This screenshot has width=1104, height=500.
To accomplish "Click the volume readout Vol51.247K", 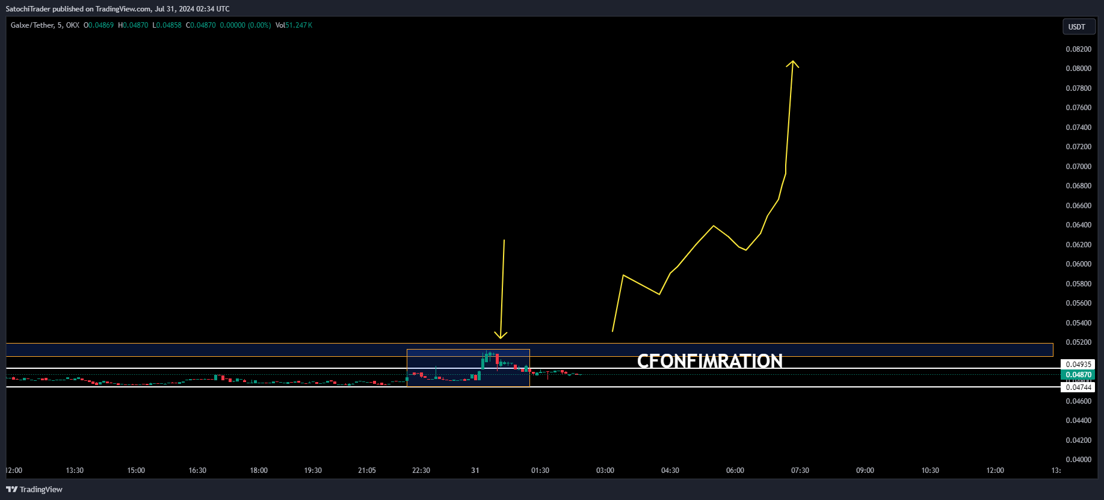I will click(x=294, y=25).
